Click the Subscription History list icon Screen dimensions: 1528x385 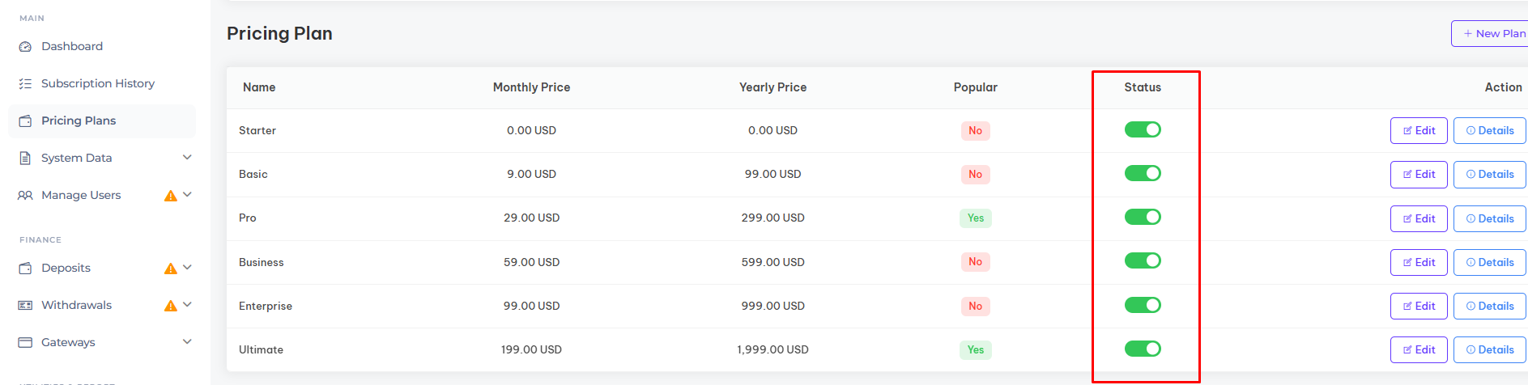(25, 84)
